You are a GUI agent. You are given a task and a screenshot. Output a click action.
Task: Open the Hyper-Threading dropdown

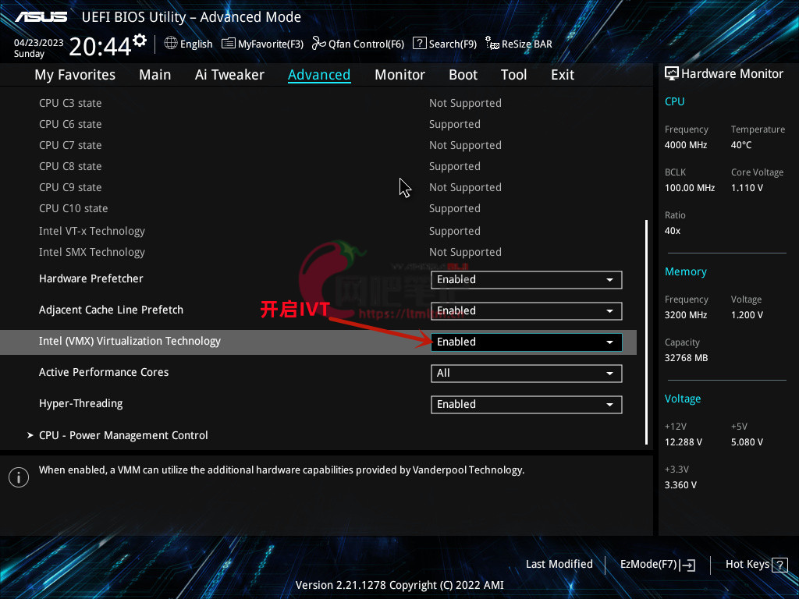point(527,405)
